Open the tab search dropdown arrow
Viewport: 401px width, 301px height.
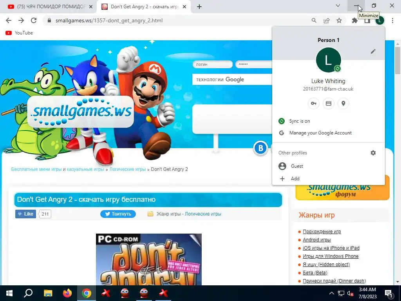tap(338, 5)
